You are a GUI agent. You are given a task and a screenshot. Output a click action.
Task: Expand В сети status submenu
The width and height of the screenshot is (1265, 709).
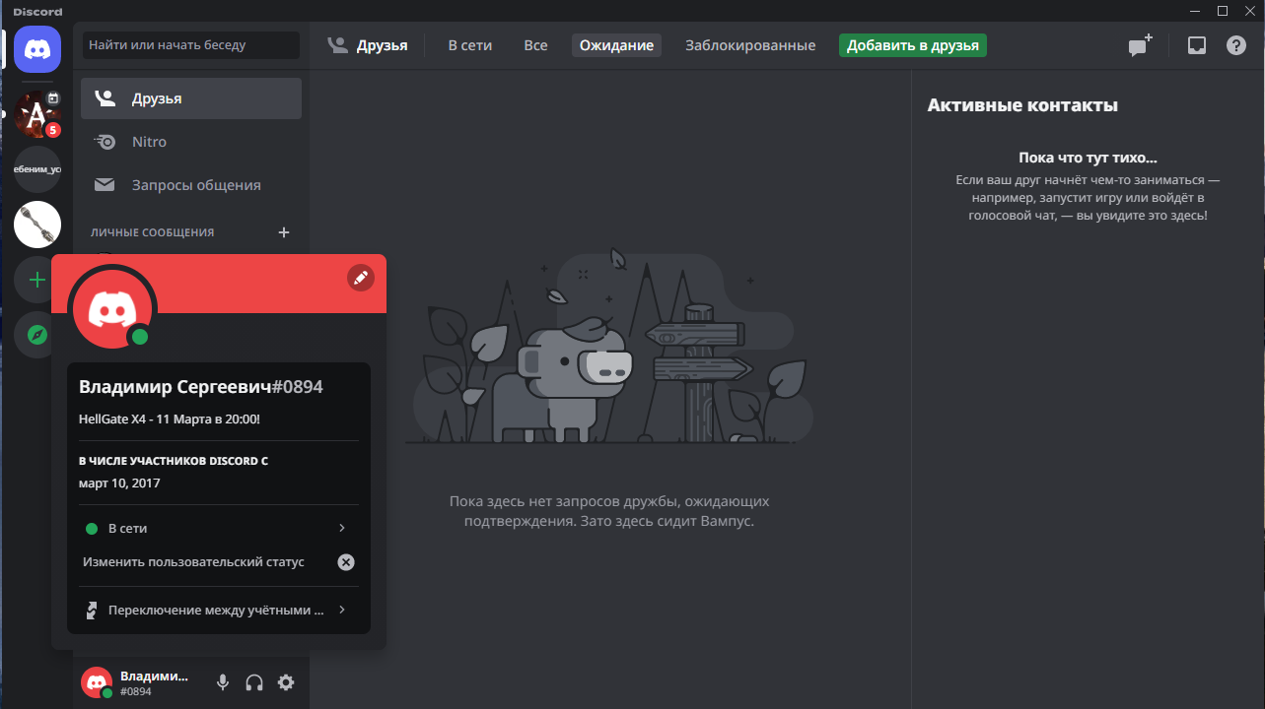[217, 529]
